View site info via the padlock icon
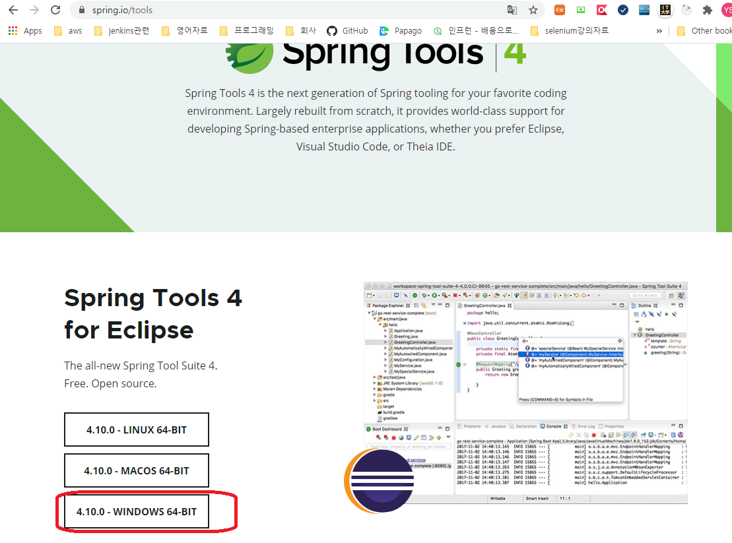The width and height of the screenshot is (732, 543). point(82,10)
